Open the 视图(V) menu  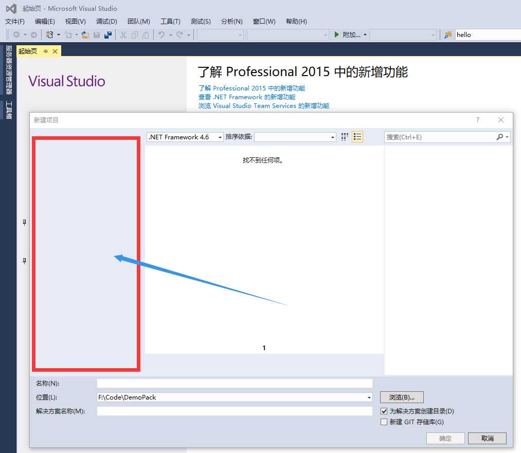[76, 21]
